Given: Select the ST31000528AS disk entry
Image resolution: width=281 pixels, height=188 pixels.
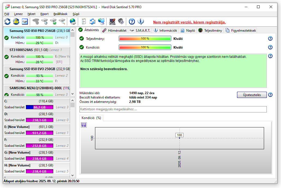Looking at the screenshot, I should (37, 56).
